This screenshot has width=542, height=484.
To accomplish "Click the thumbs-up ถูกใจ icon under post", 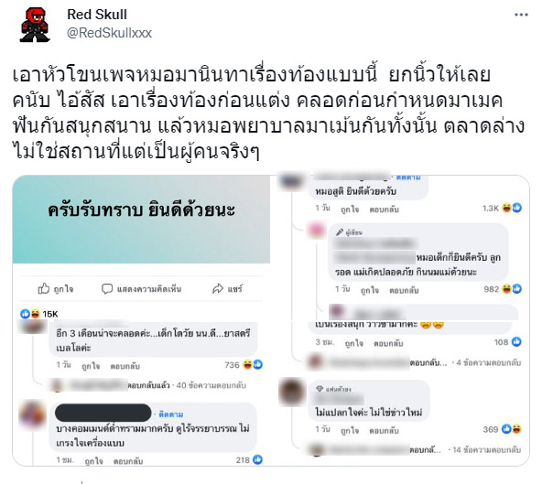I will pyautogui.click(x=44, y=288).
